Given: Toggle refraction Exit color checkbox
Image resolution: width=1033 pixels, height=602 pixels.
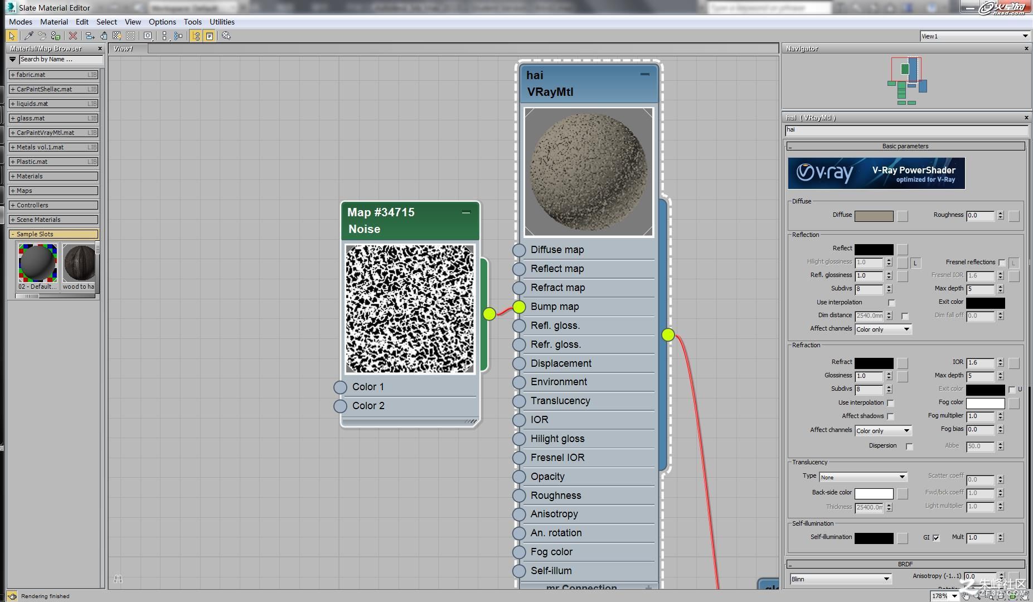Looking at the screenshot, I should point(1012,390).
